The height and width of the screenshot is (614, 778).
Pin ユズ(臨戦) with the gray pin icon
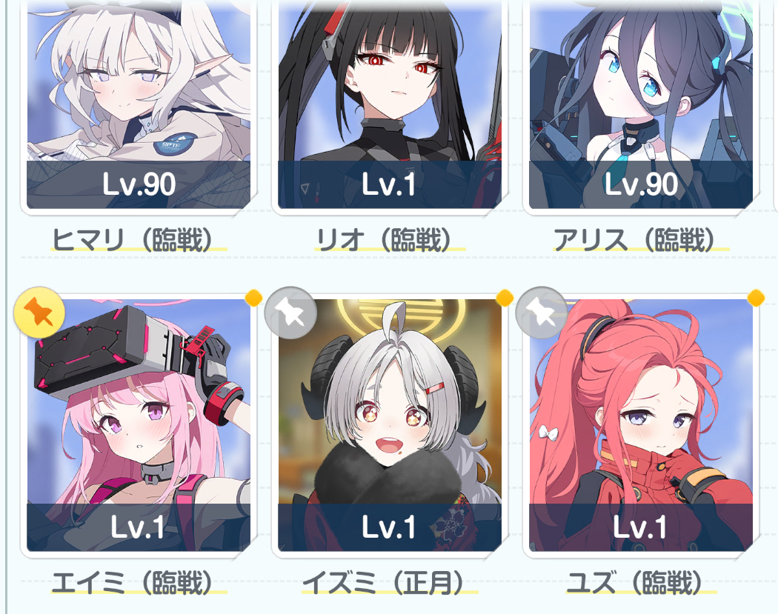[x=542, y=313]
